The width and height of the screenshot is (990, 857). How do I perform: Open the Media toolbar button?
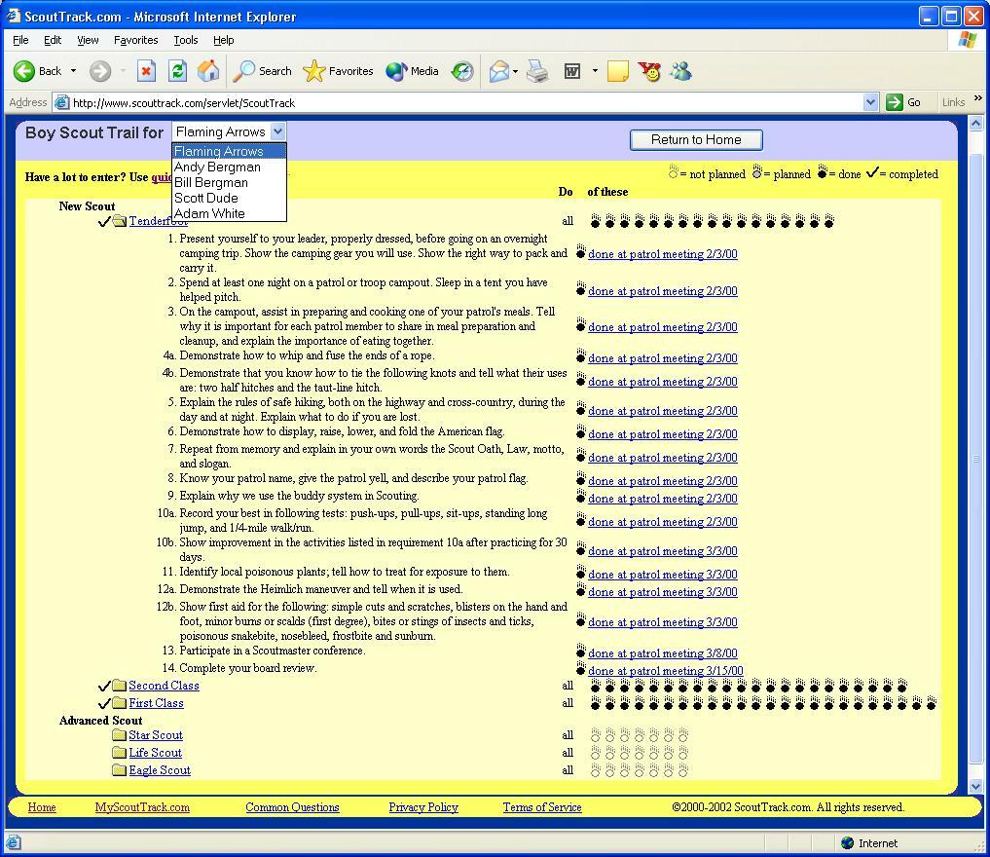pos(412,71)
